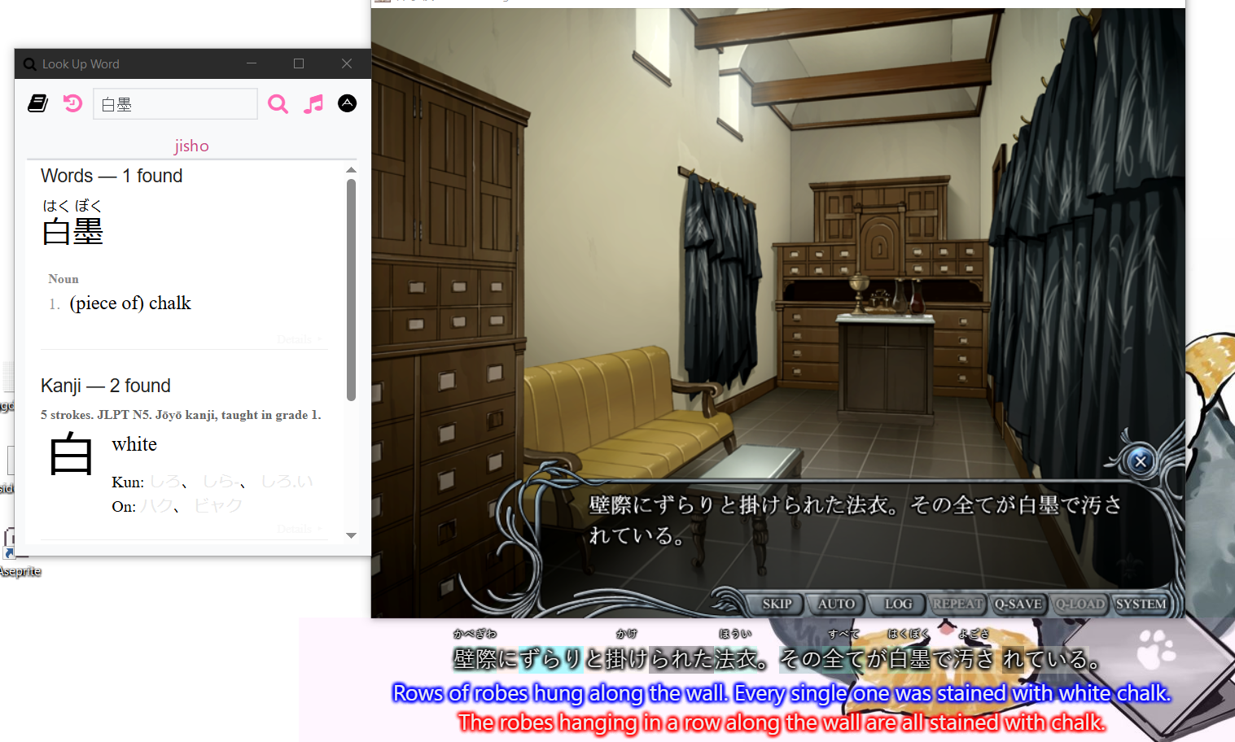The image size is (1235, 742).
Task: Click the results vertical scrollbar thumb
Action: click(351, 289)
